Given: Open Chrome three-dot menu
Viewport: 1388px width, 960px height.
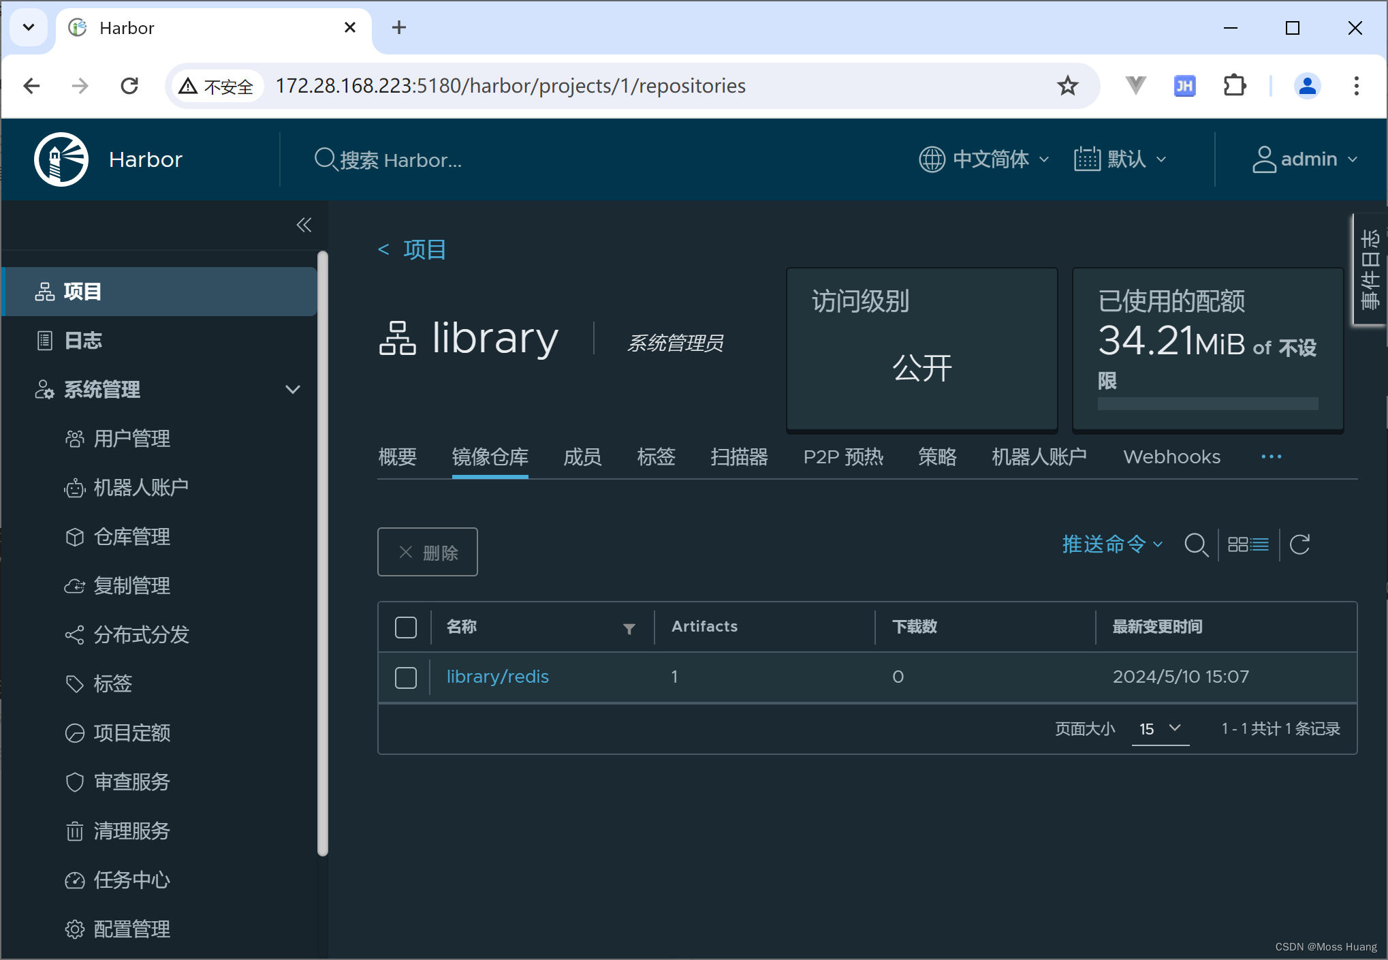Looking at the screenshot, I should [1356, 86].
